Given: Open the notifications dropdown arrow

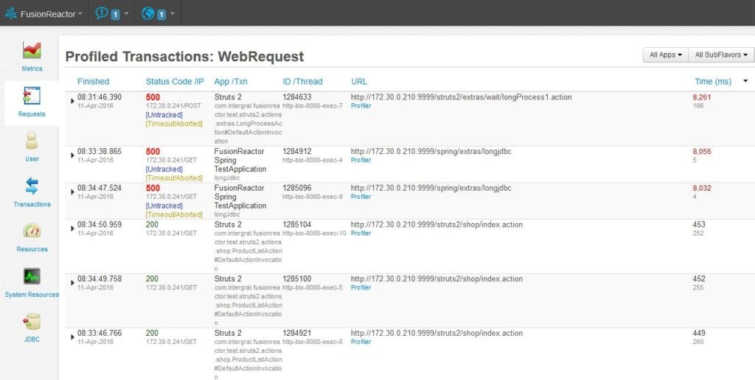Looking at the screenshot, I should click(x=126, y=14).
